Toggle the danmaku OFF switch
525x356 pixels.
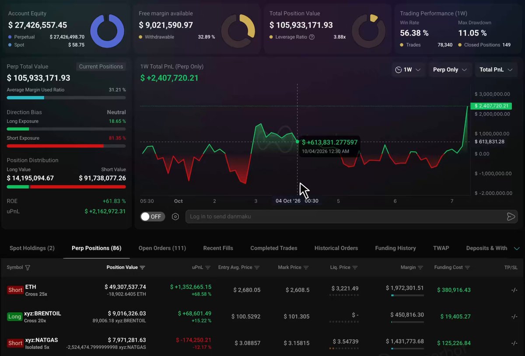click(x=153, y=216)
